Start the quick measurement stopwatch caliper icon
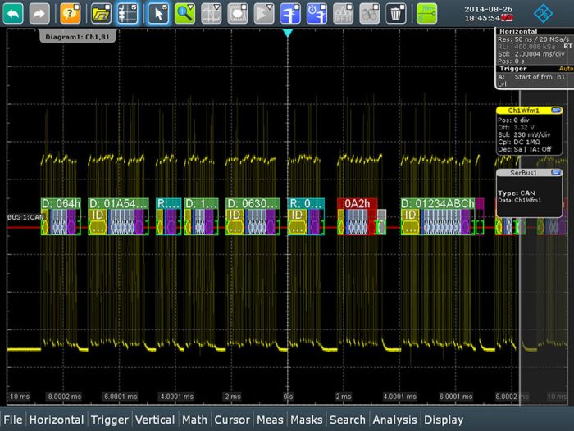 click(317, 14)
